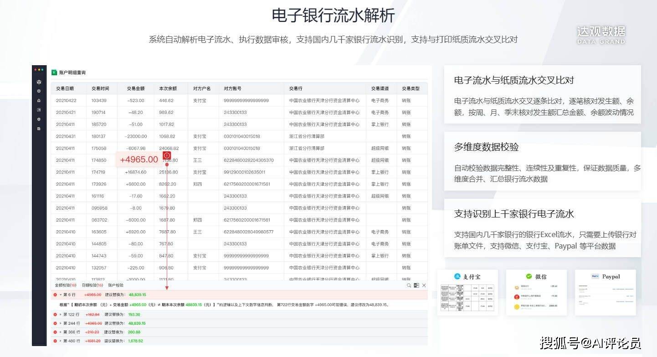Click the red error indicator on 第 122 行

point(54,315)
